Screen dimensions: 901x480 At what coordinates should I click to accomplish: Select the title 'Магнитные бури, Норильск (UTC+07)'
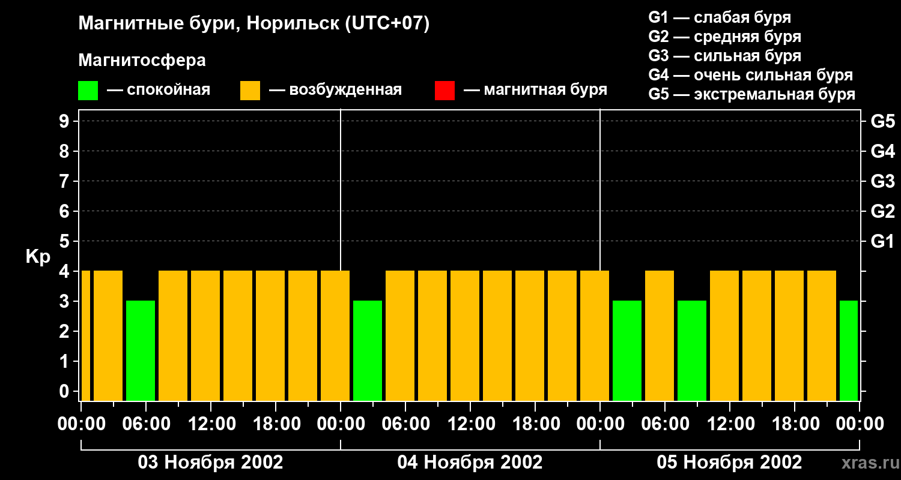(x=254, y=24)
